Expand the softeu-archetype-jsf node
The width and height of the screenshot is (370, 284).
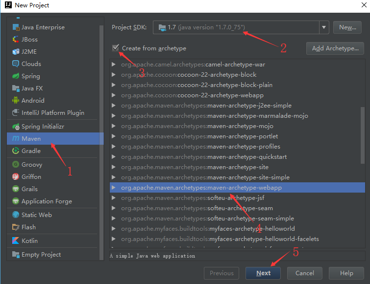tap(114, 198)
